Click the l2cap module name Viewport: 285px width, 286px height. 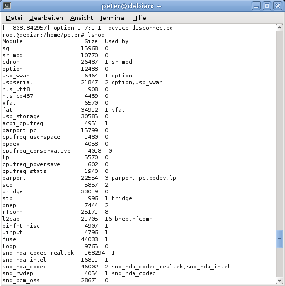(11, 219)
